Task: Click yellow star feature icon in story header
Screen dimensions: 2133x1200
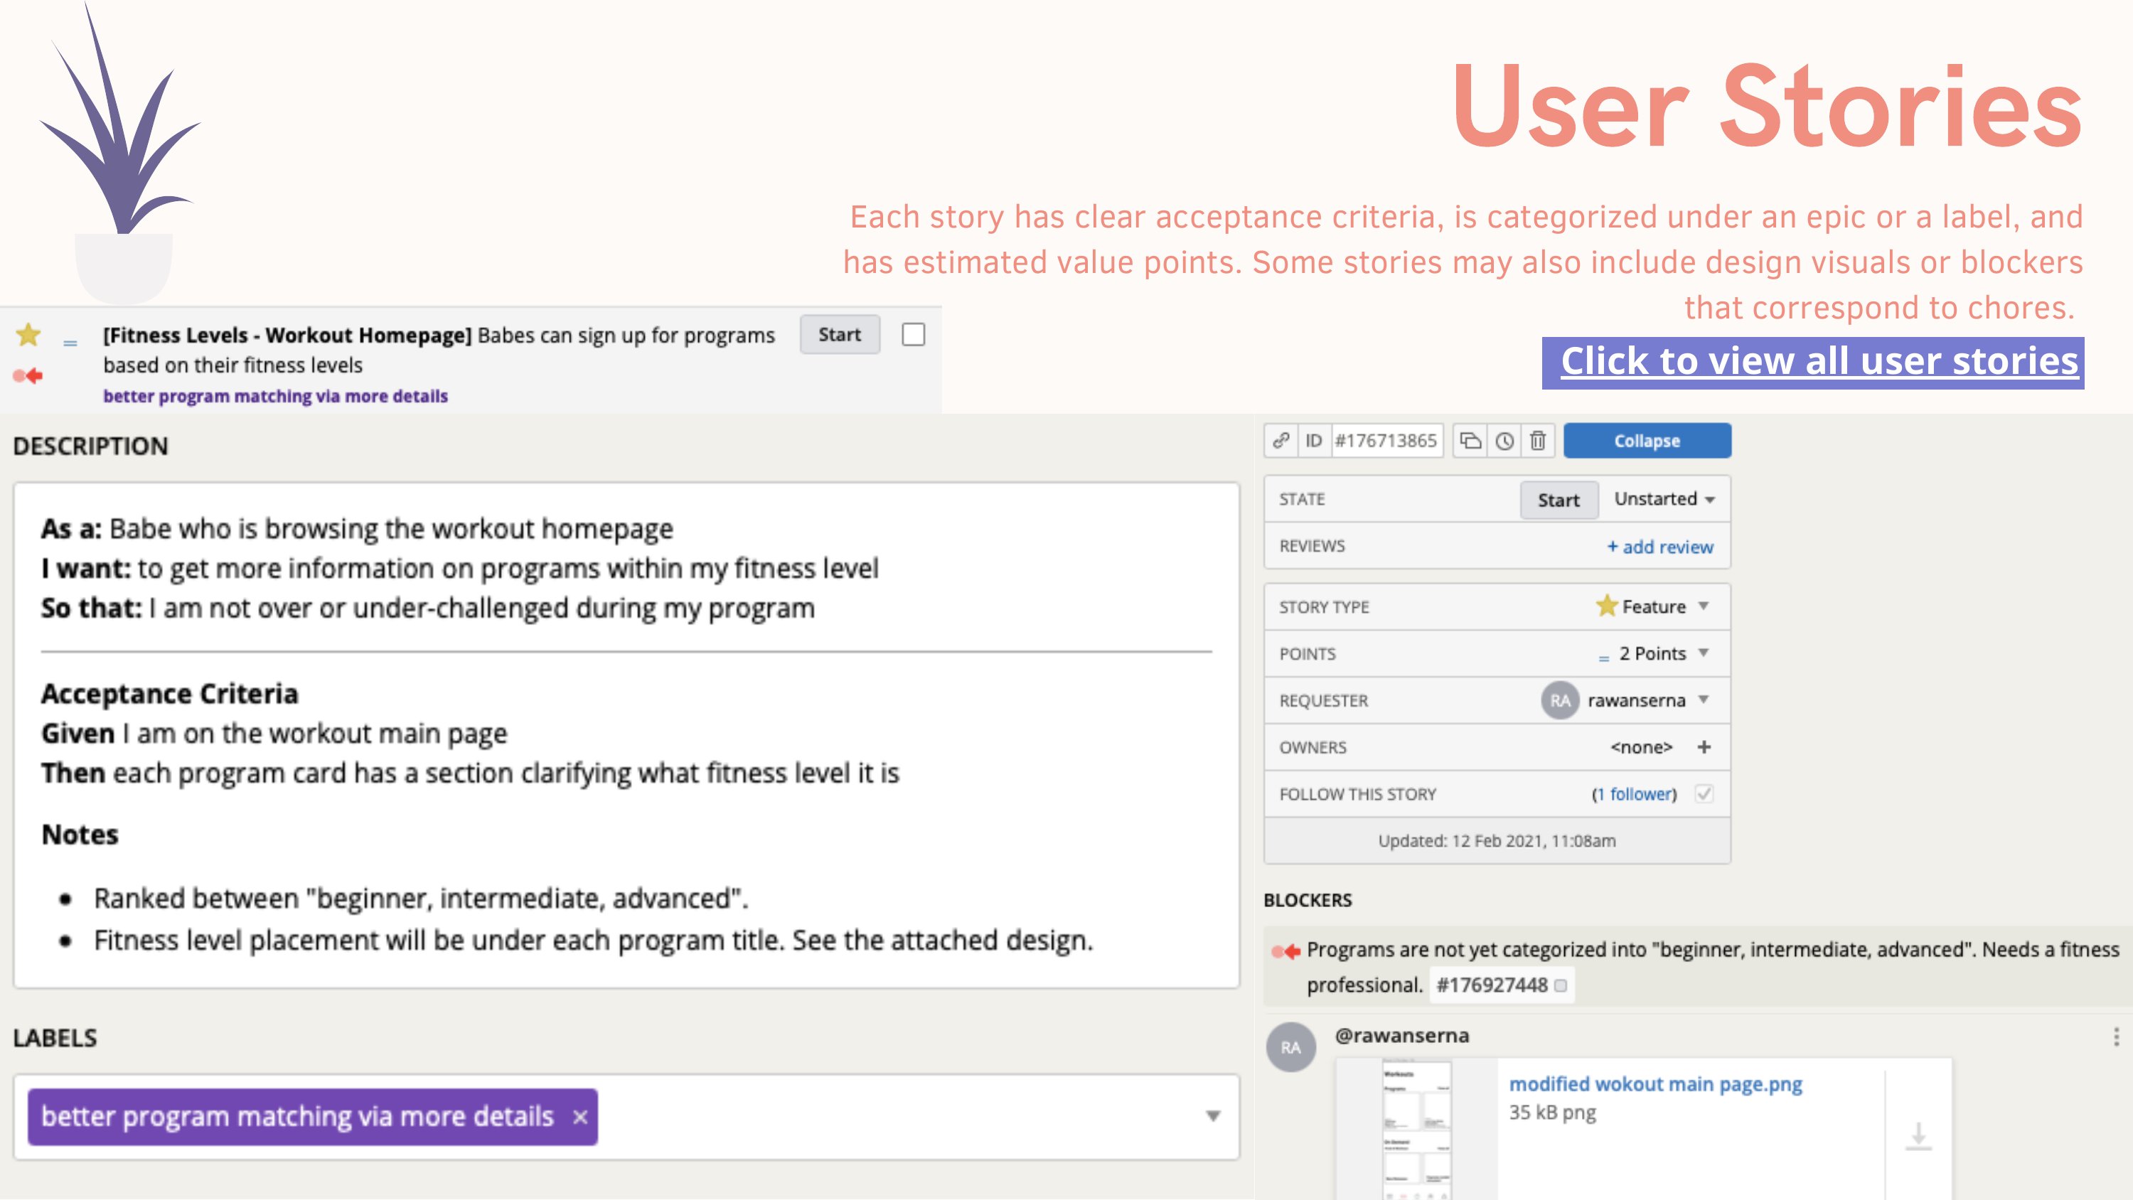Action: tap(28, 335)
